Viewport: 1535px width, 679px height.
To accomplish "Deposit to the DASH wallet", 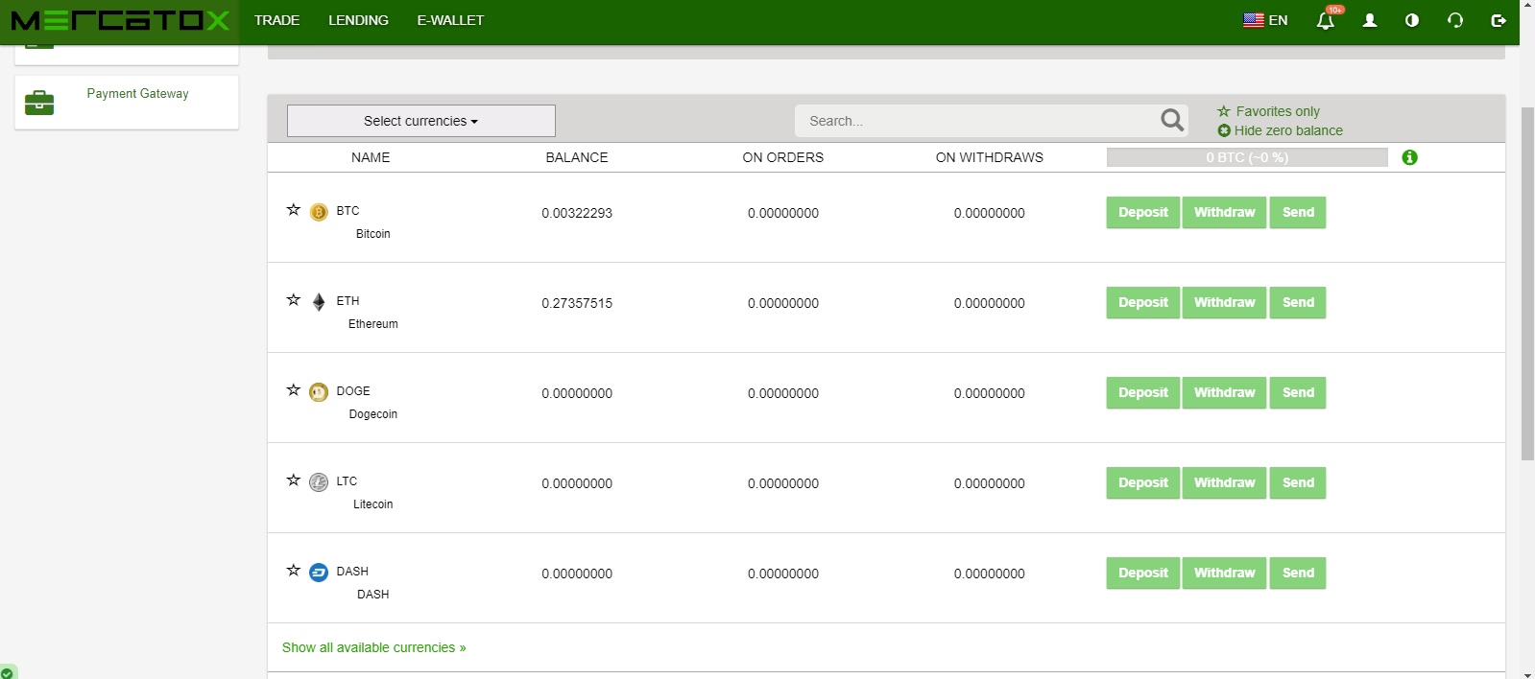I will coord(1142,573).
